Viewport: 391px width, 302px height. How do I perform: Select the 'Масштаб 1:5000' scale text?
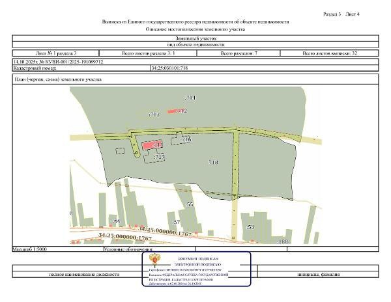point(30,249)
